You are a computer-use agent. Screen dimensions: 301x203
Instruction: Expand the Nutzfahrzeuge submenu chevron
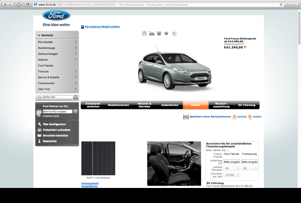[76, 48]
